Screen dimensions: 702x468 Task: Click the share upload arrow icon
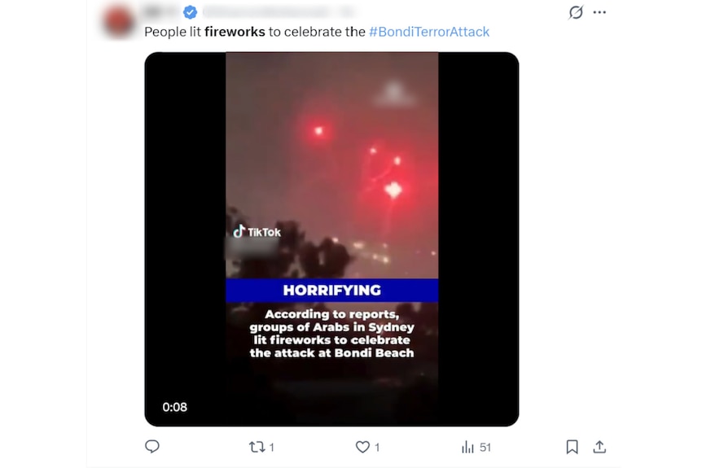point(599,447)
